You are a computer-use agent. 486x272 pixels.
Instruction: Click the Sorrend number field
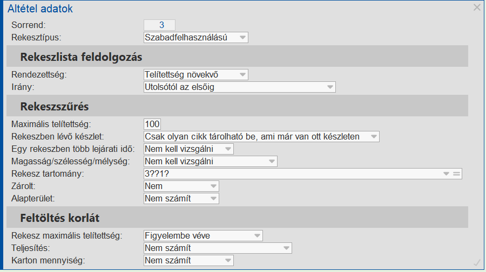[160, 25]
